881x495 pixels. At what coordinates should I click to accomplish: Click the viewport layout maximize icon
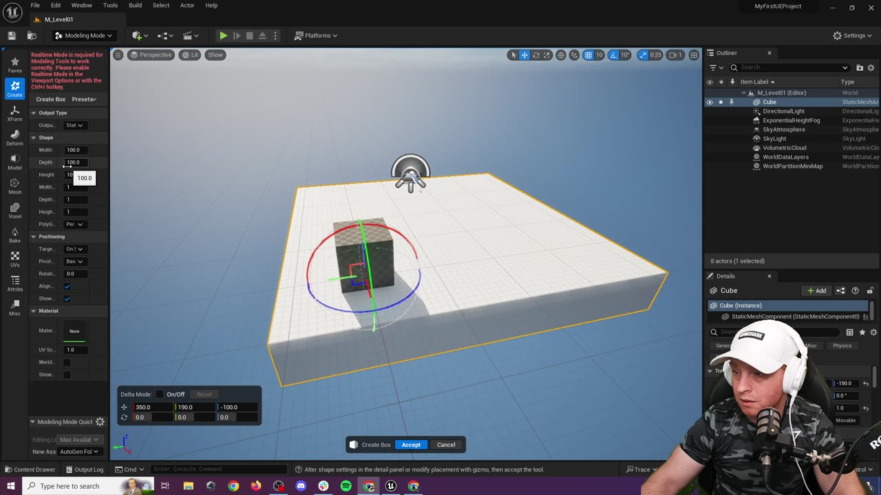pyautogui.click(x=694, y=55)
